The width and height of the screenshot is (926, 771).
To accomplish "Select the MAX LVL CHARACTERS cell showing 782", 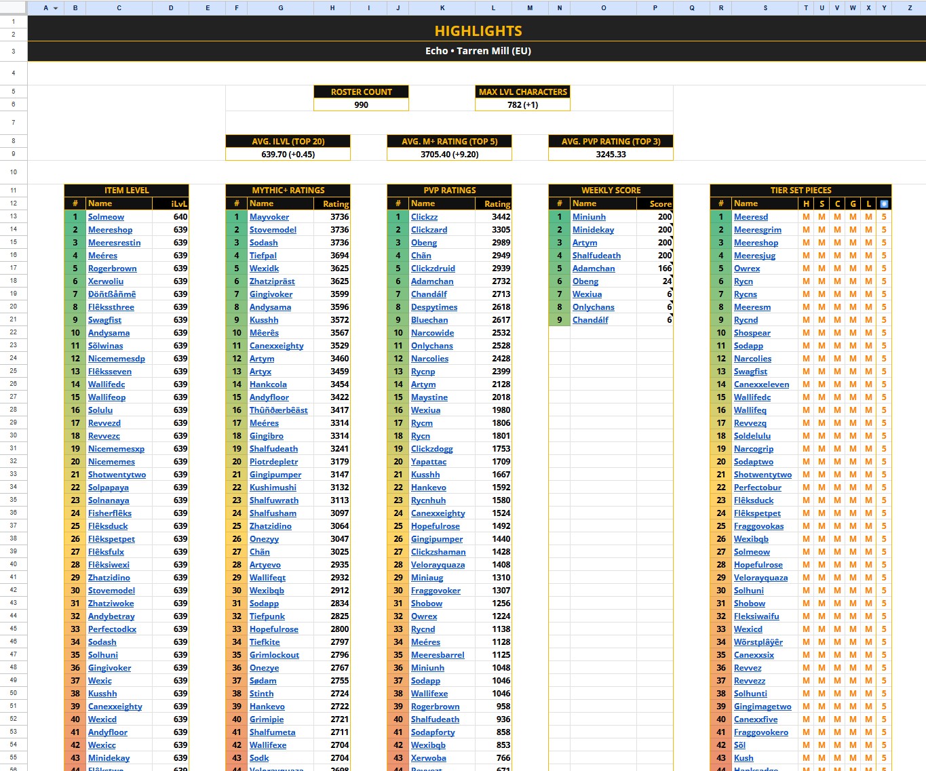I will [522, 104].
